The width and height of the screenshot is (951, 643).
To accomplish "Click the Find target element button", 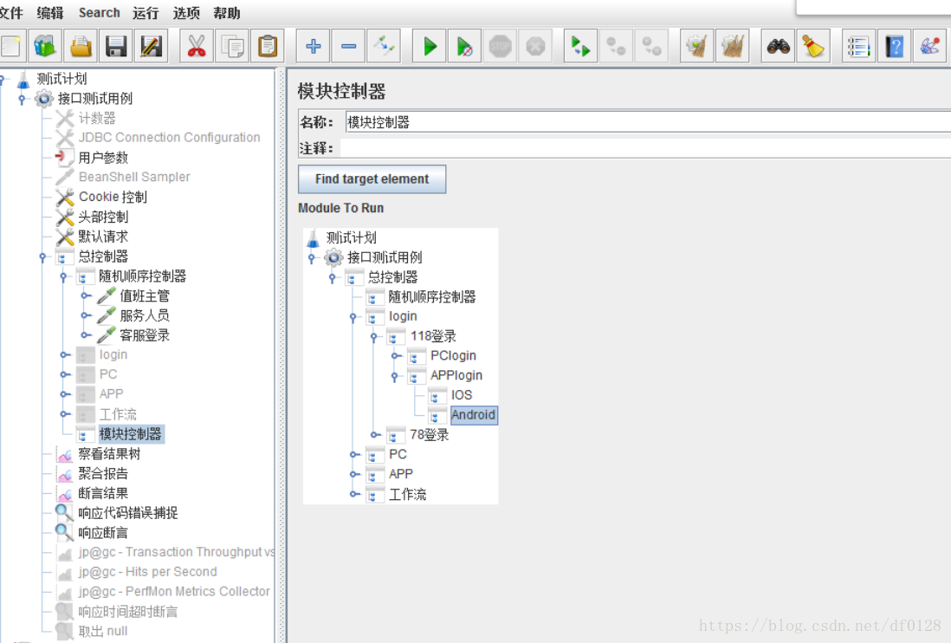I will coord(372,179).
